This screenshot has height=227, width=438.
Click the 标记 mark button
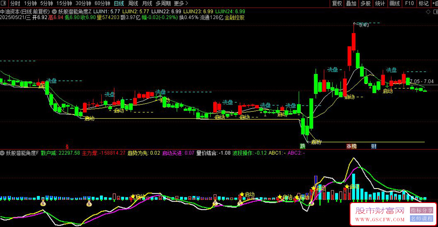(x=424, y=3)
